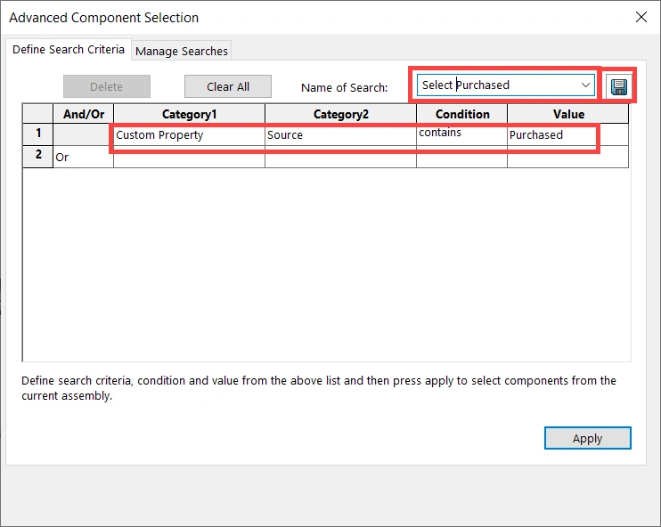Open the Source cell under Category2

(x=340, y=135)
